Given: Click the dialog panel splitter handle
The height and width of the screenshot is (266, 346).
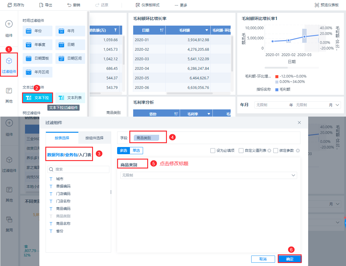Looking at the screenshot, I should (111, 192).
